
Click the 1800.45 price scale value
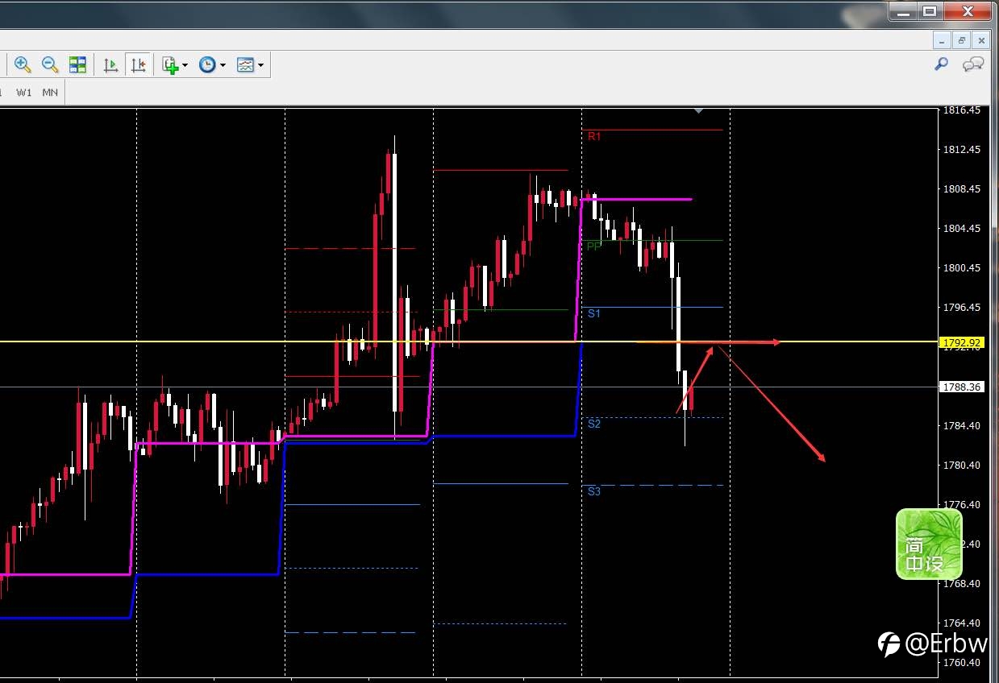click(x=963, y=268)
